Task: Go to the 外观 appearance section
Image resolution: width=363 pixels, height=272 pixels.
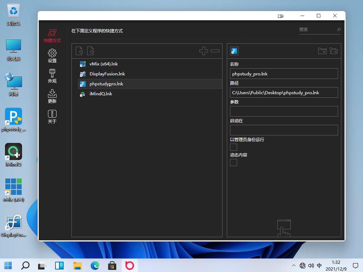Action: [52, 76]
